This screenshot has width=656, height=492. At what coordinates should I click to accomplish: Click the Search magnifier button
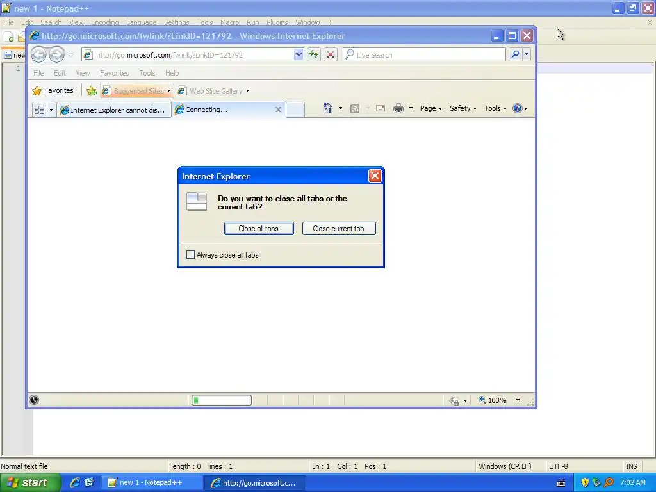click(x=516, y=54)
